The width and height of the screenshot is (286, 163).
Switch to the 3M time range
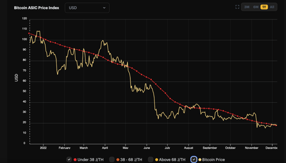[x=247, y=7]
